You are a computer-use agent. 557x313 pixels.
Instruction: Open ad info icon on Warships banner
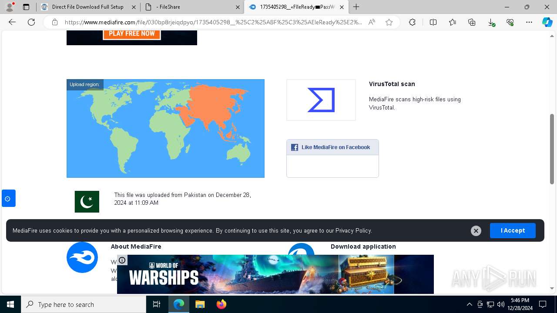(x=122, y=260)
